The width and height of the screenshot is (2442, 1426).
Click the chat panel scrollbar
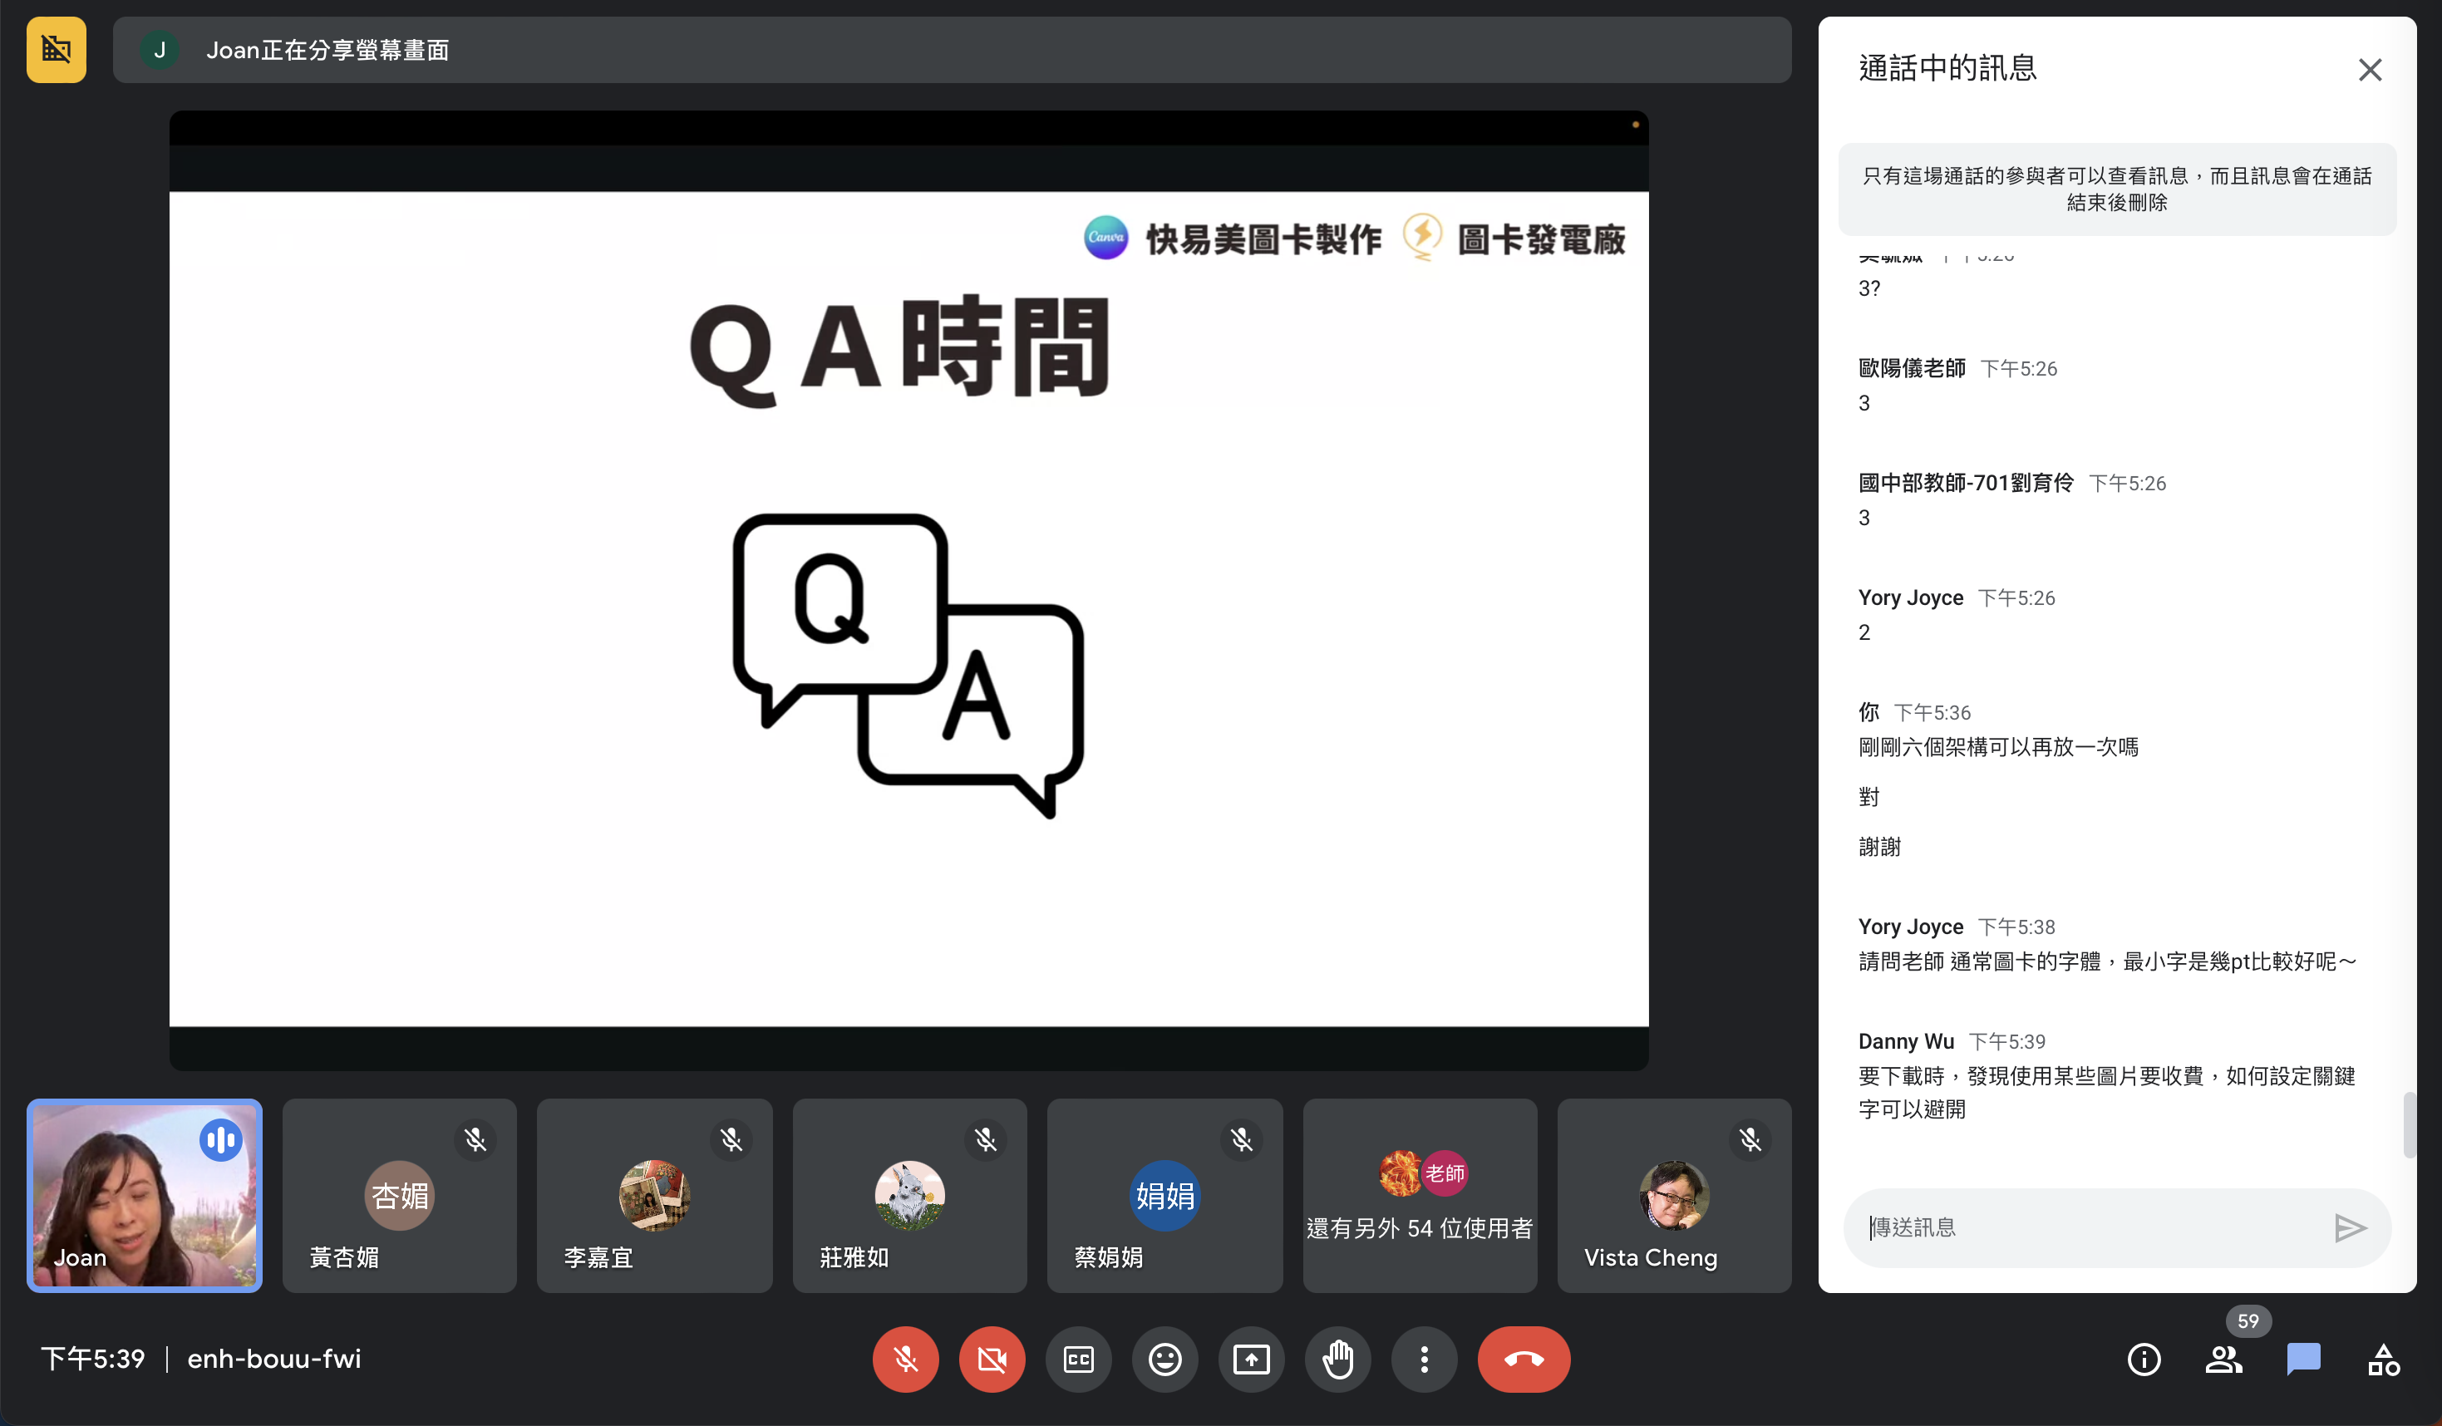coord(2410,1124)
